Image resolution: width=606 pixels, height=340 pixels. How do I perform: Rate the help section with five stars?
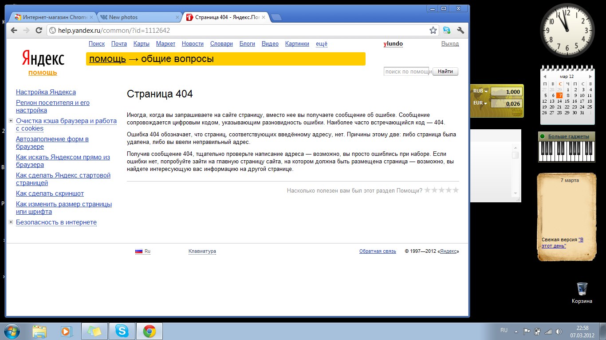pos(456,190)
